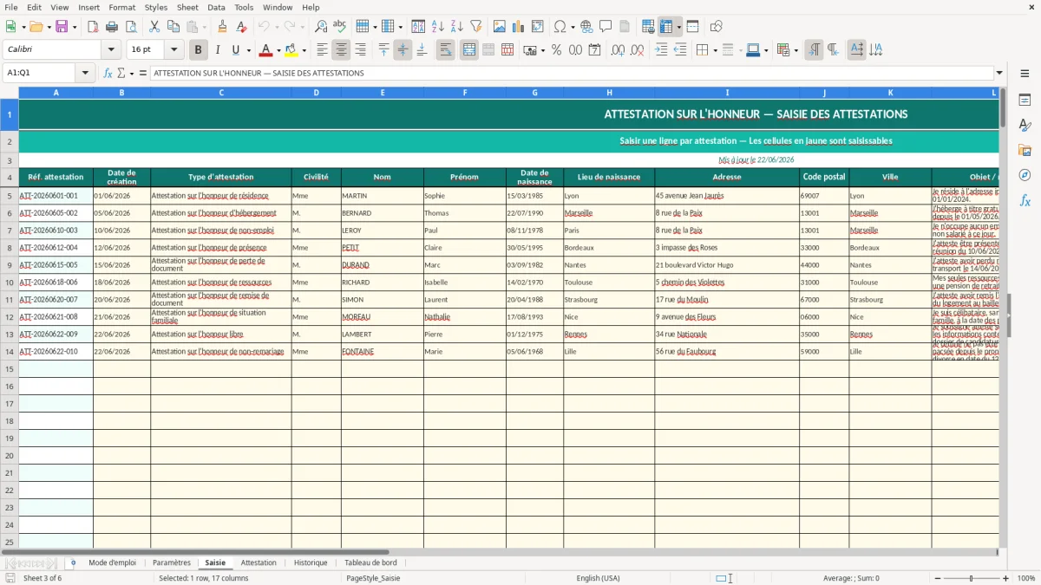
Task: Toggle Wrap Text
Action: tap(445, 50)
